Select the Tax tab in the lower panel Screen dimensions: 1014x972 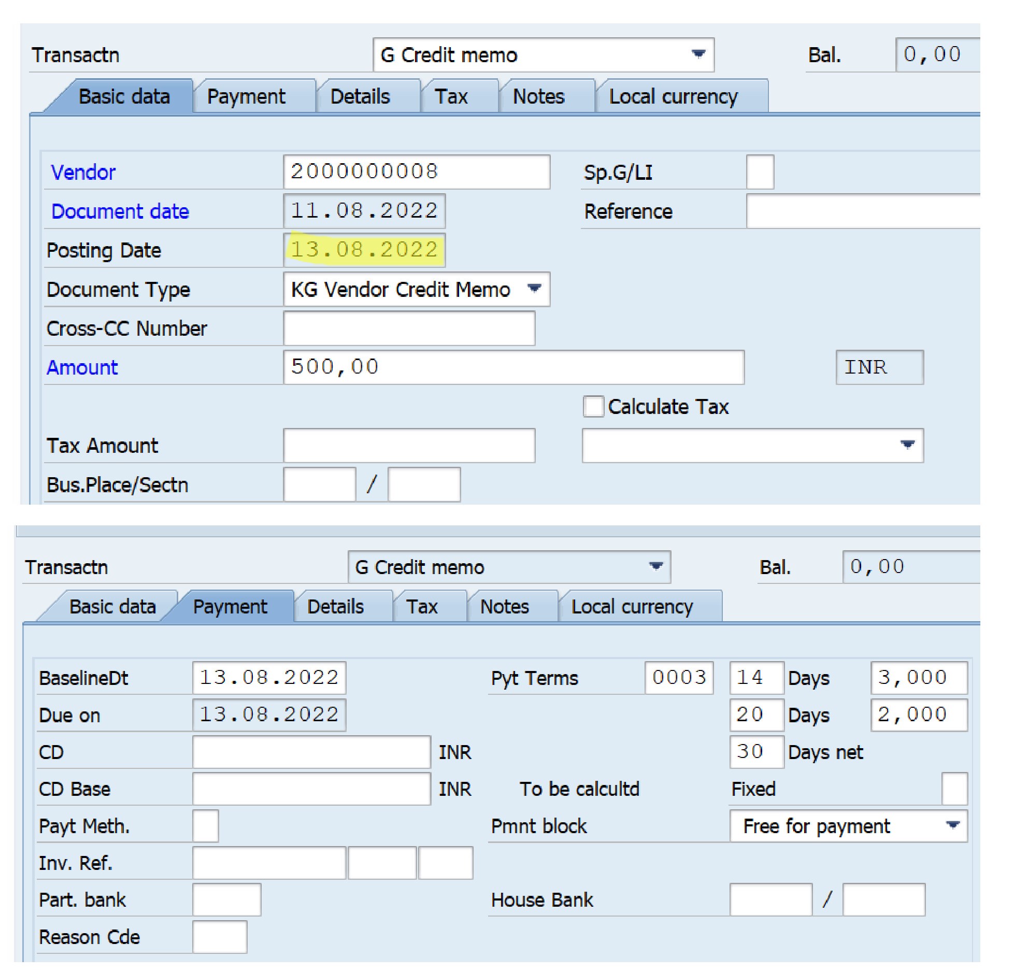pyautogui.click(x=422, y=607)
